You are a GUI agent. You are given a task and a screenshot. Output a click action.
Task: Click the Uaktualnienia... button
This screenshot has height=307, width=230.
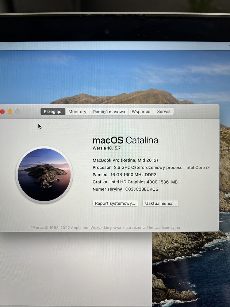click(x=160, y=203)
